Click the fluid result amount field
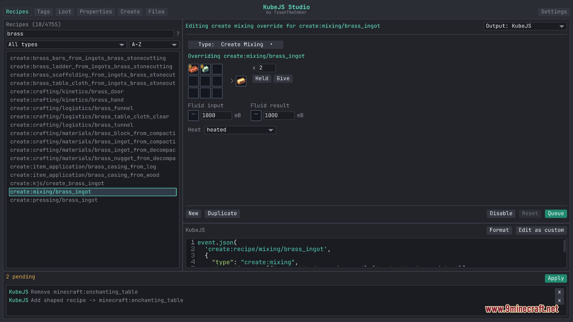Viewport: 573px width, 322px height. tap(279, 116)
